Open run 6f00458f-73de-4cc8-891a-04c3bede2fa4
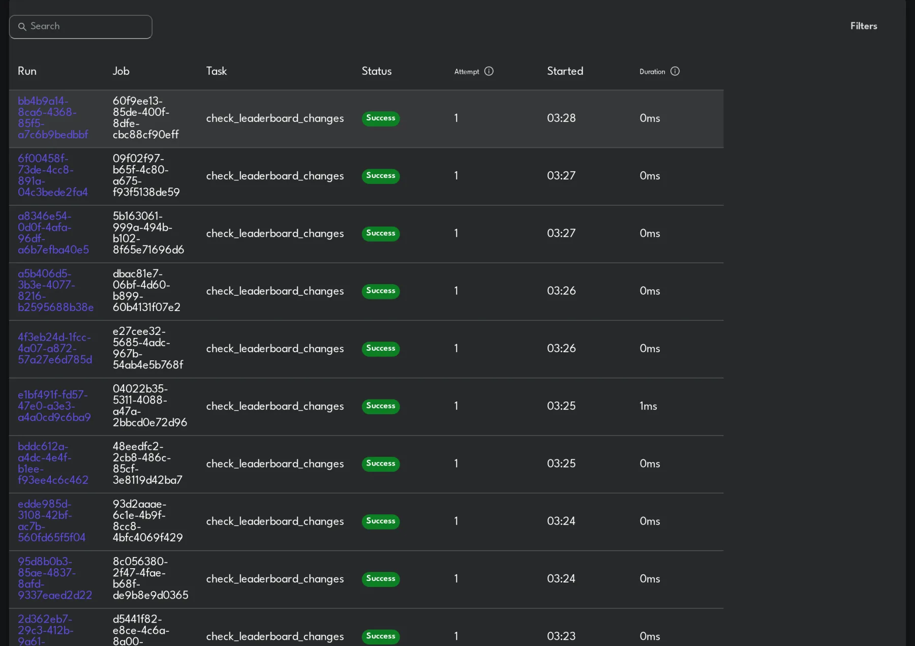The image size is (915, 646). [53, 175]
